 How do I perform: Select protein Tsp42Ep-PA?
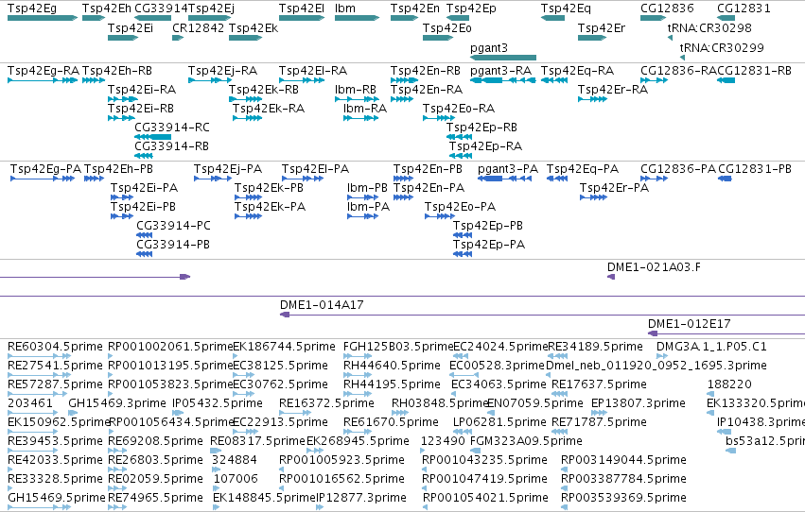(489, 245)
